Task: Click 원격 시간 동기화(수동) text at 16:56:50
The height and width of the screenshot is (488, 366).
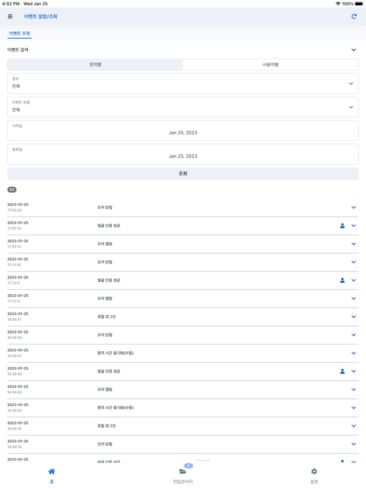Action: (116, 408)
